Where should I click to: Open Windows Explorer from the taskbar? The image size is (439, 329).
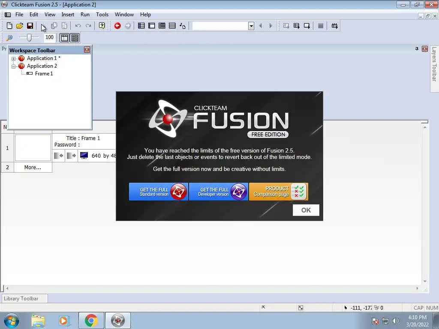(38, 320)
